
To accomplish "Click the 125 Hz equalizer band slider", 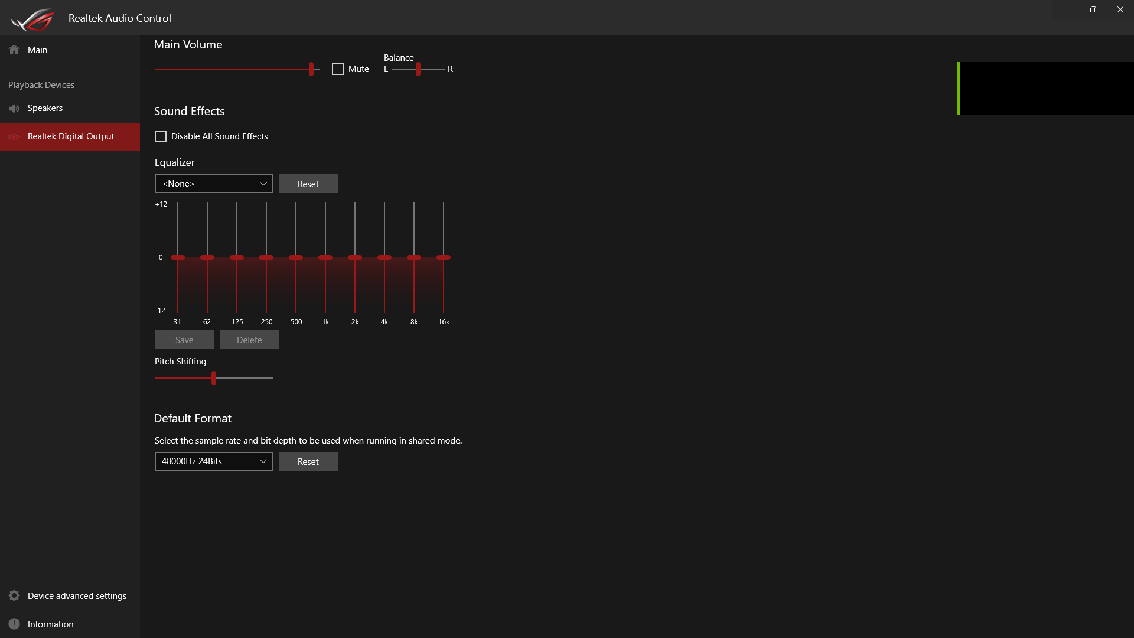I will pos(237,258).
